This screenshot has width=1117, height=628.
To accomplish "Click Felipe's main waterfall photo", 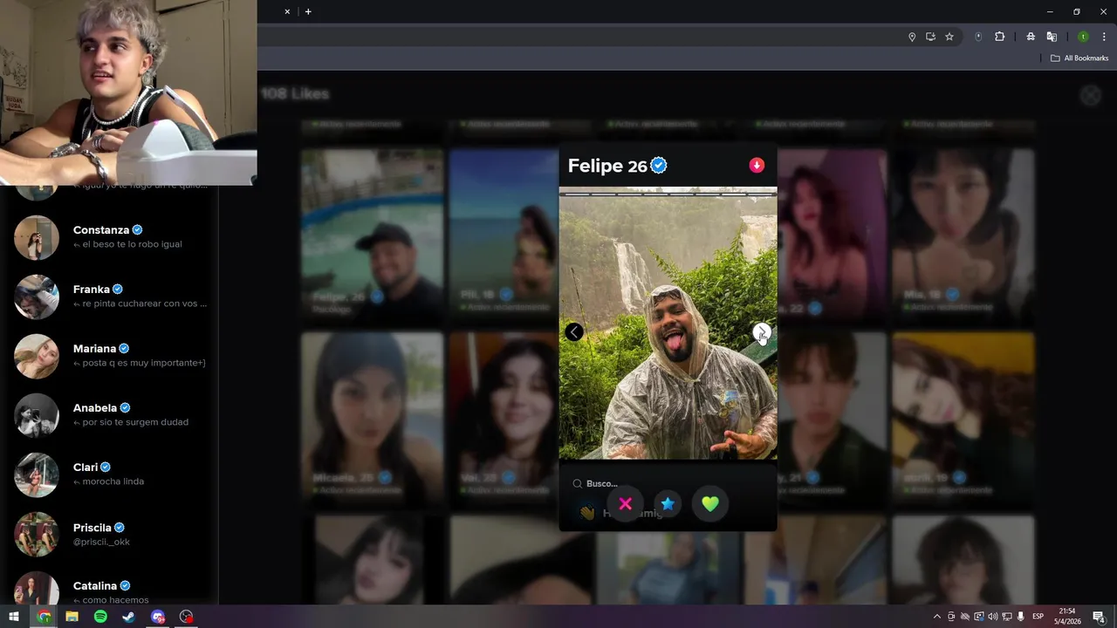I will (x=668, y=323).
